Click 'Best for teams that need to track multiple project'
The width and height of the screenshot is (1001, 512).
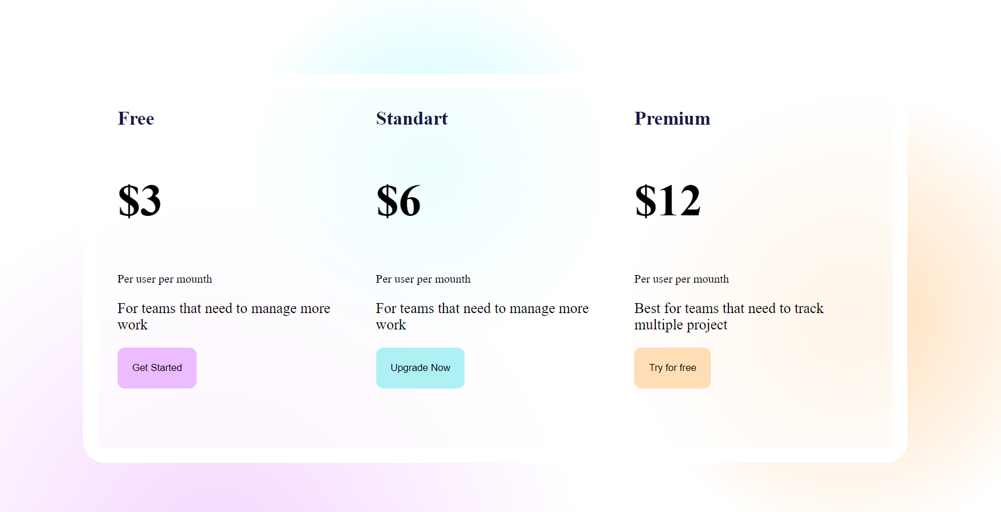(x=728, y=316)
